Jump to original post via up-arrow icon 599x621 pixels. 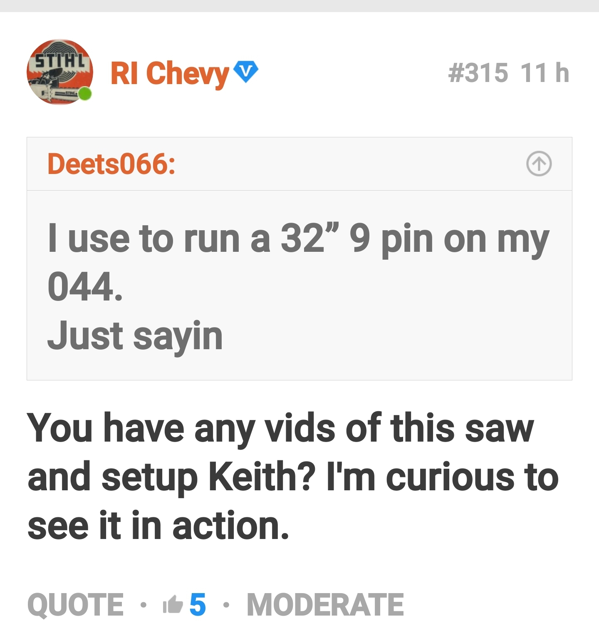point(539,164)
